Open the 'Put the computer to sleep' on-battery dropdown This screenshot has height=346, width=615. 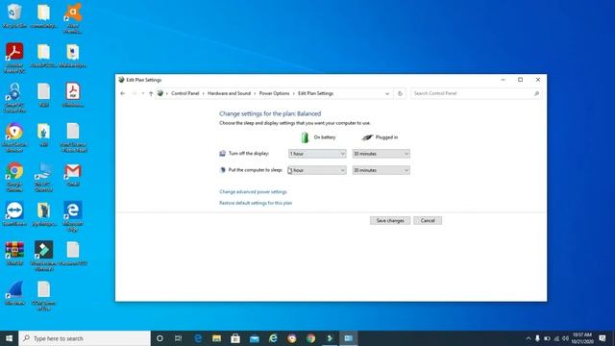(x=317, y=170)
